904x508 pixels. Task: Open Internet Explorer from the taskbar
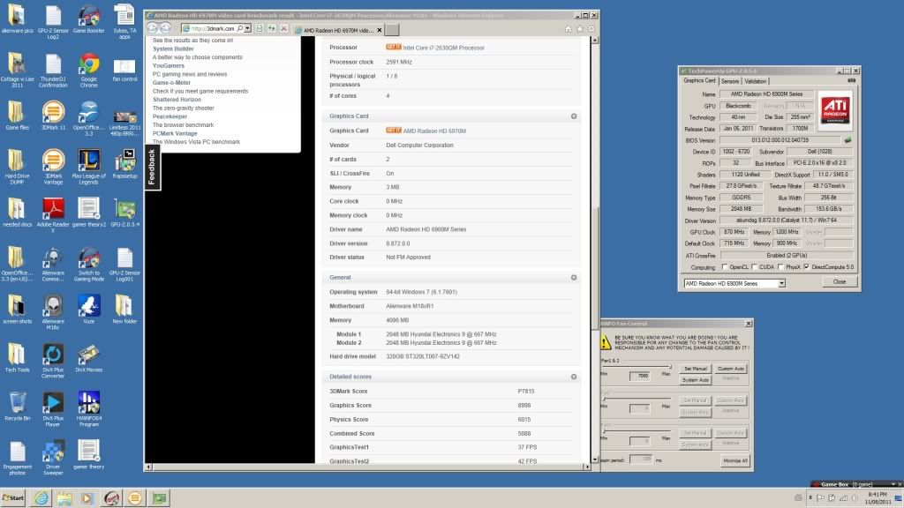[x=41, y=497]
